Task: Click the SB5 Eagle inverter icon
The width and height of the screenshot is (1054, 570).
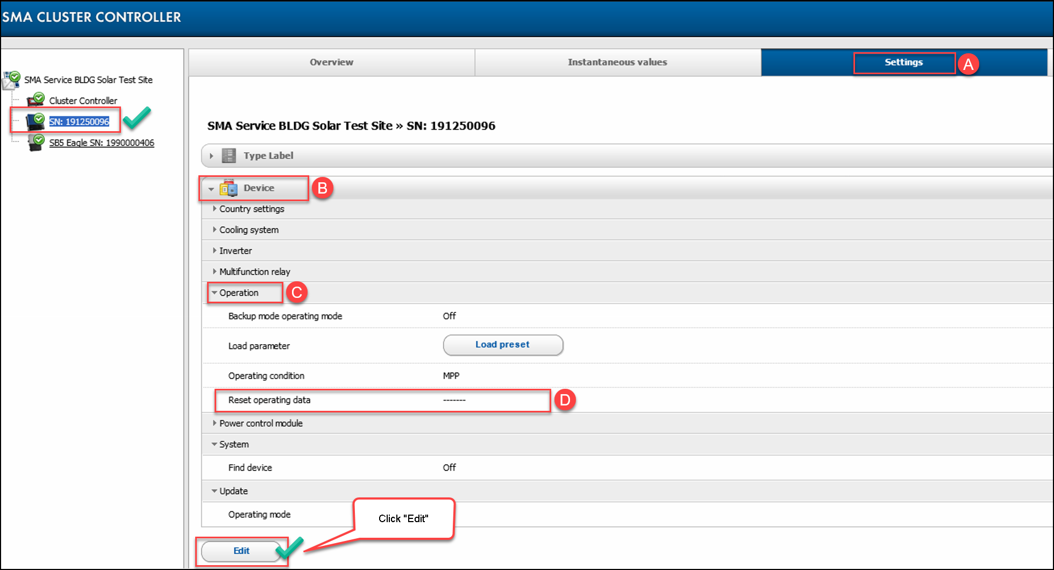Action: 36,142
